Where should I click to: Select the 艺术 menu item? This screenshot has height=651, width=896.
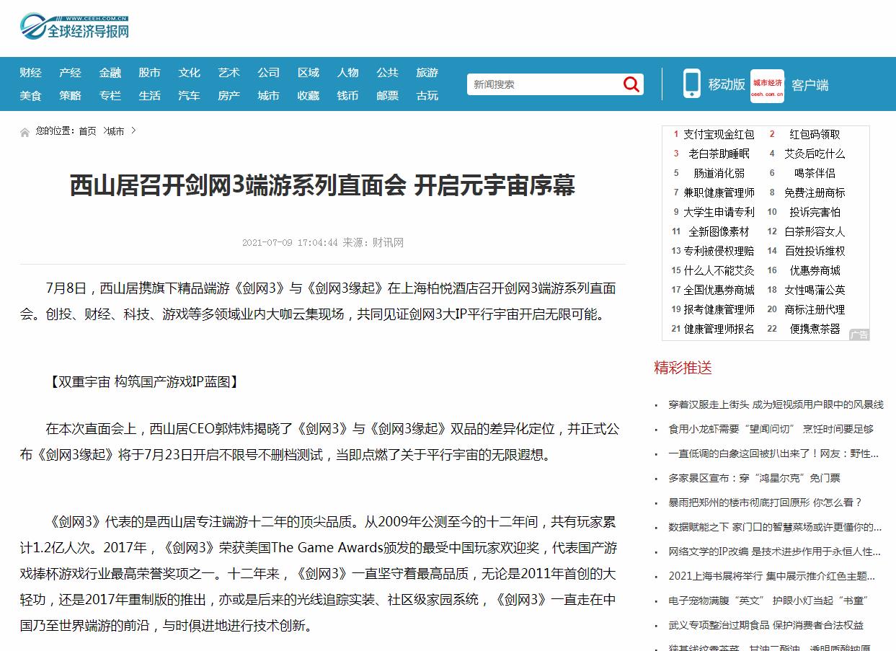tap(229, 73)
